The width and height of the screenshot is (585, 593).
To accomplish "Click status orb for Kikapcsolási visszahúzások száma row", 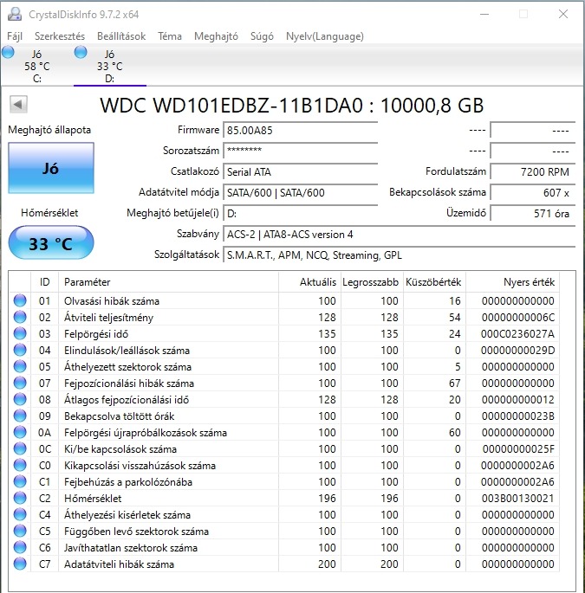I will [x=20, y=465].
